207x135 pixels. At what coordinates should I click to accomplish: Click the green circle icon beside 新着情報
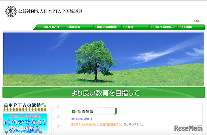[x=74, y=112]
